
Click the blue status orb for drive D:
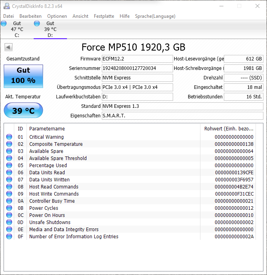pos(37,23)
